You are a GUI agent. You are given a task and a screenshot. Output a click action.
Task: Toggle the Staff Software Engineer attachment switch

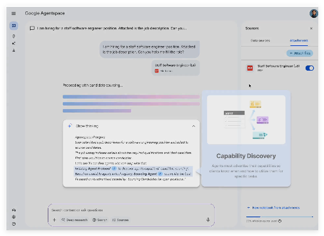pos(310,68)
